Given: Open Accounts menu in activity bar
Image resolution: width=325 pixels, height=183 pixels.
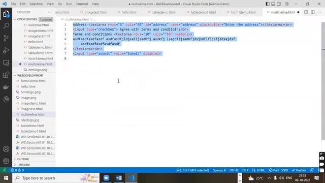Looking at the screenshot, I should [x=6, y=149].
